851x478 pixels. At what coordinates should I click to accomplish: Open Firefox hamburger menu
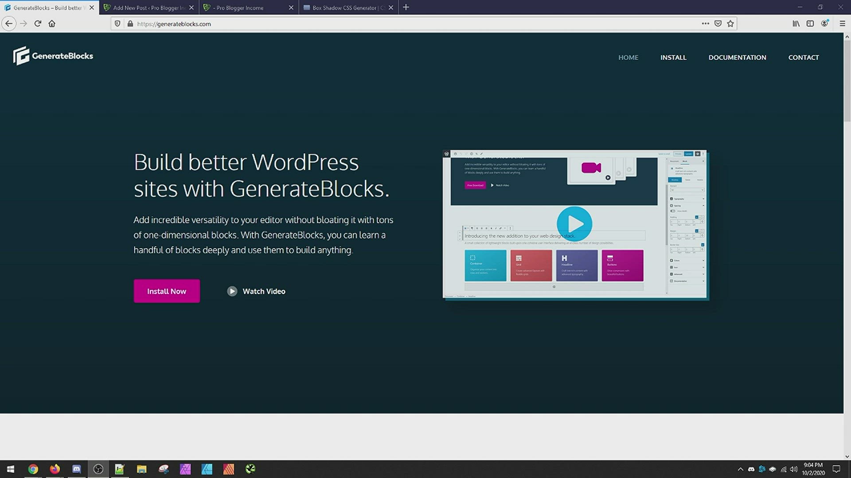click(842, 23)
